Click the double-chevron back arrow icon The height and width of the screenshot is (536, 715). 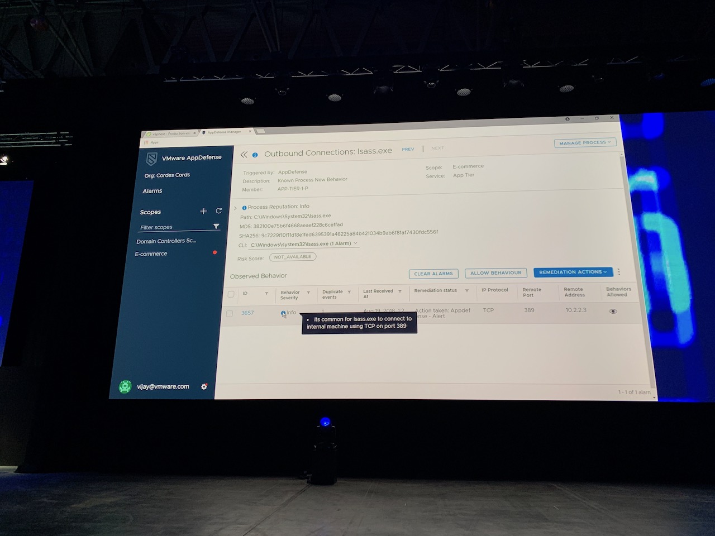pos(244,154)
